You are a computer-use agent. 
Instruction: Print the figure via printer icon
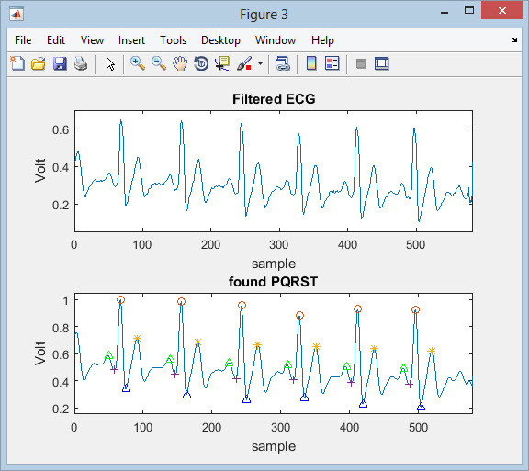(x=81, y=63)
